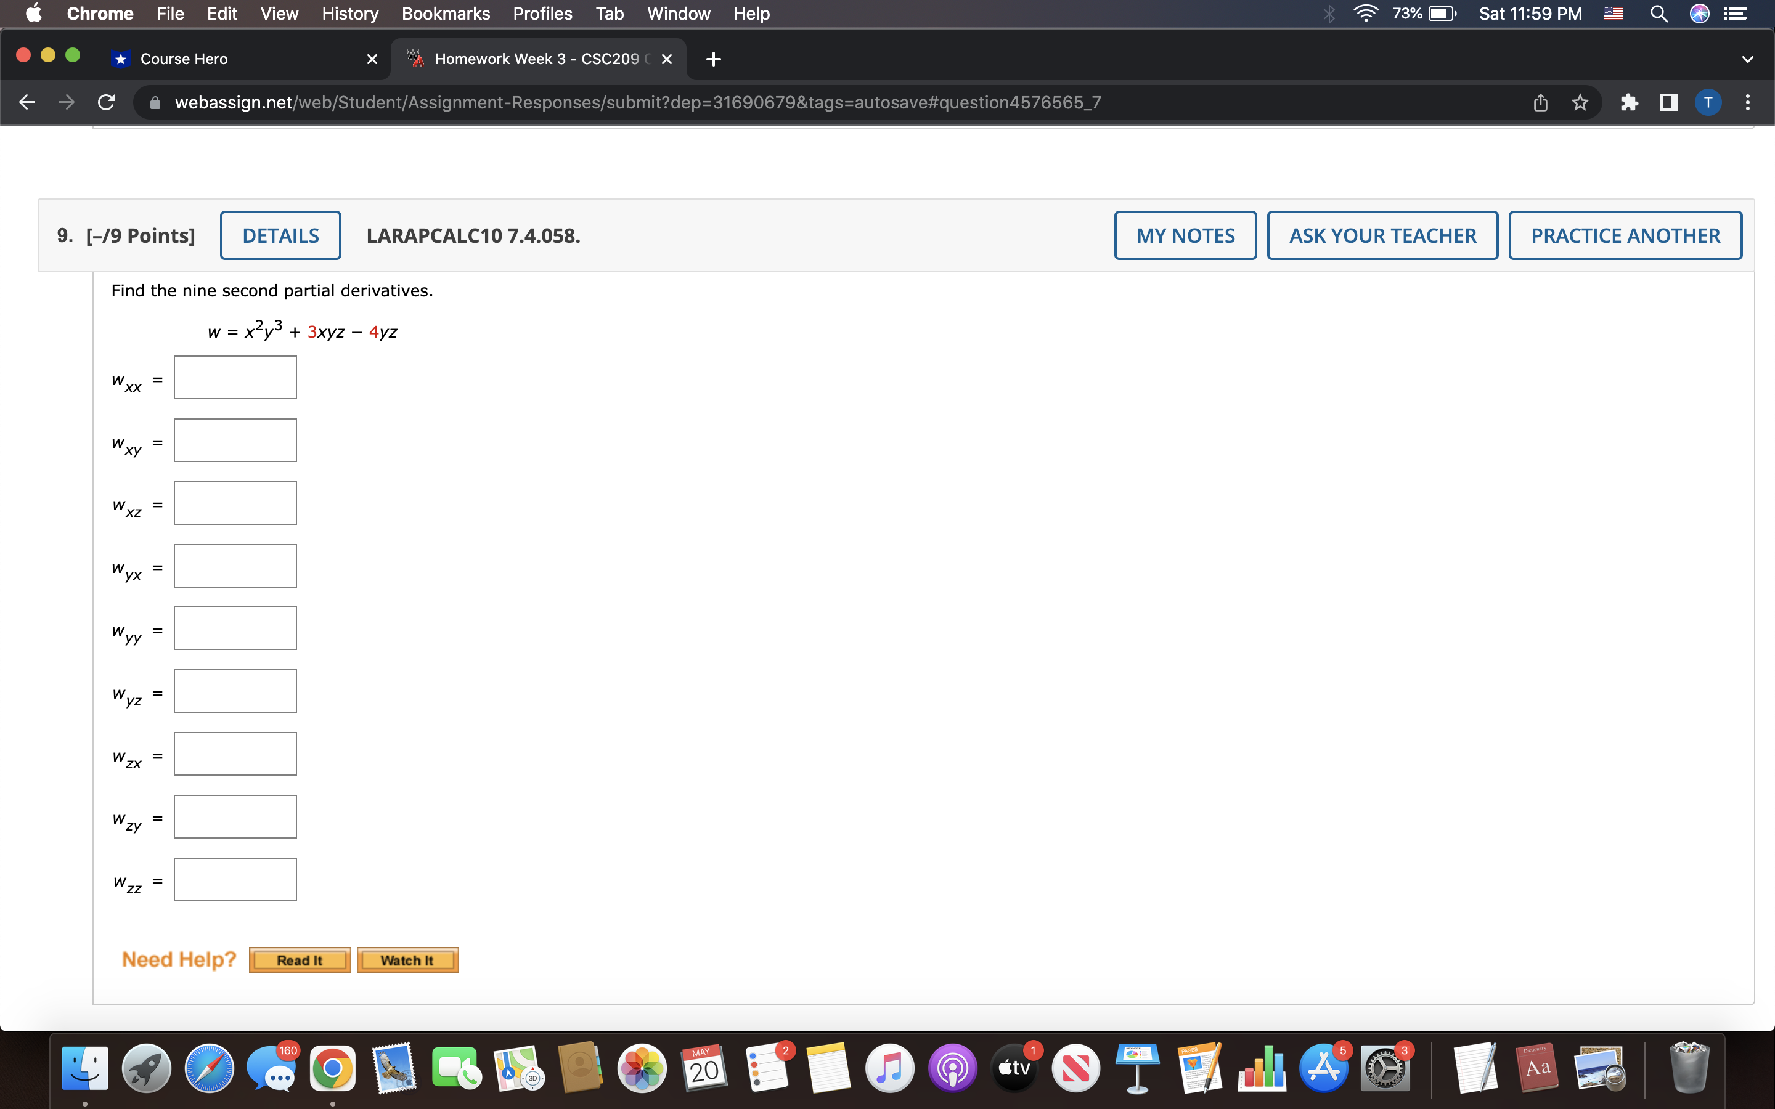
Task: Click the profile avatar labeled T
Action: pyautogui.click(x=1708, y=102)
